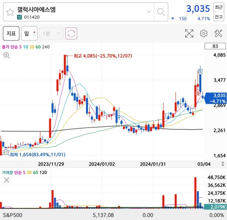
Task: Click the 최고 4,085 high annotation
Action: 103,56
